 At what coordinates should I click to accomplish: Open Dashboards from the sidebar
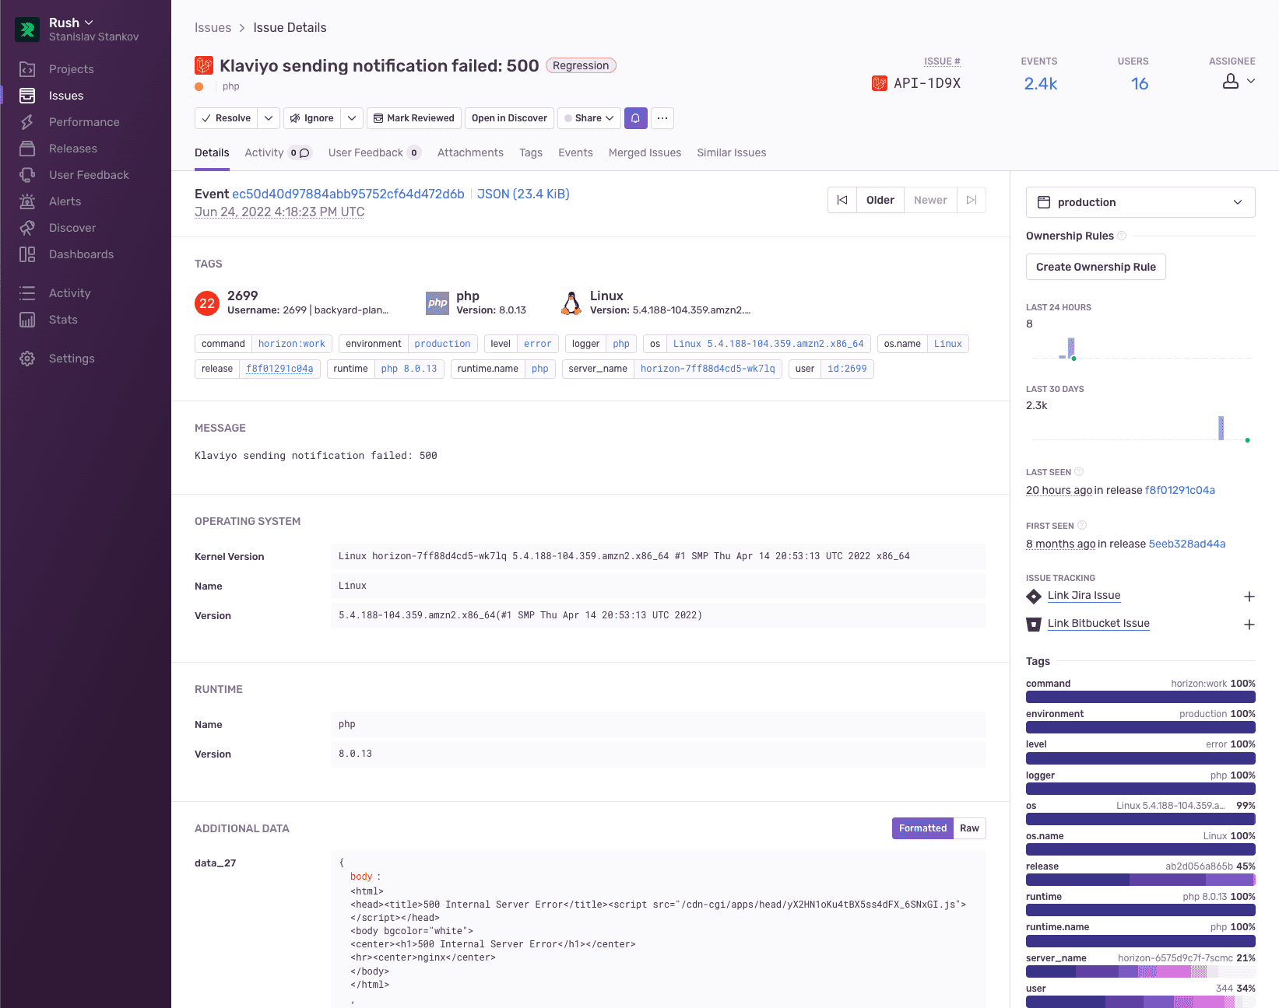pyautogui.click(x=81, y=254)
